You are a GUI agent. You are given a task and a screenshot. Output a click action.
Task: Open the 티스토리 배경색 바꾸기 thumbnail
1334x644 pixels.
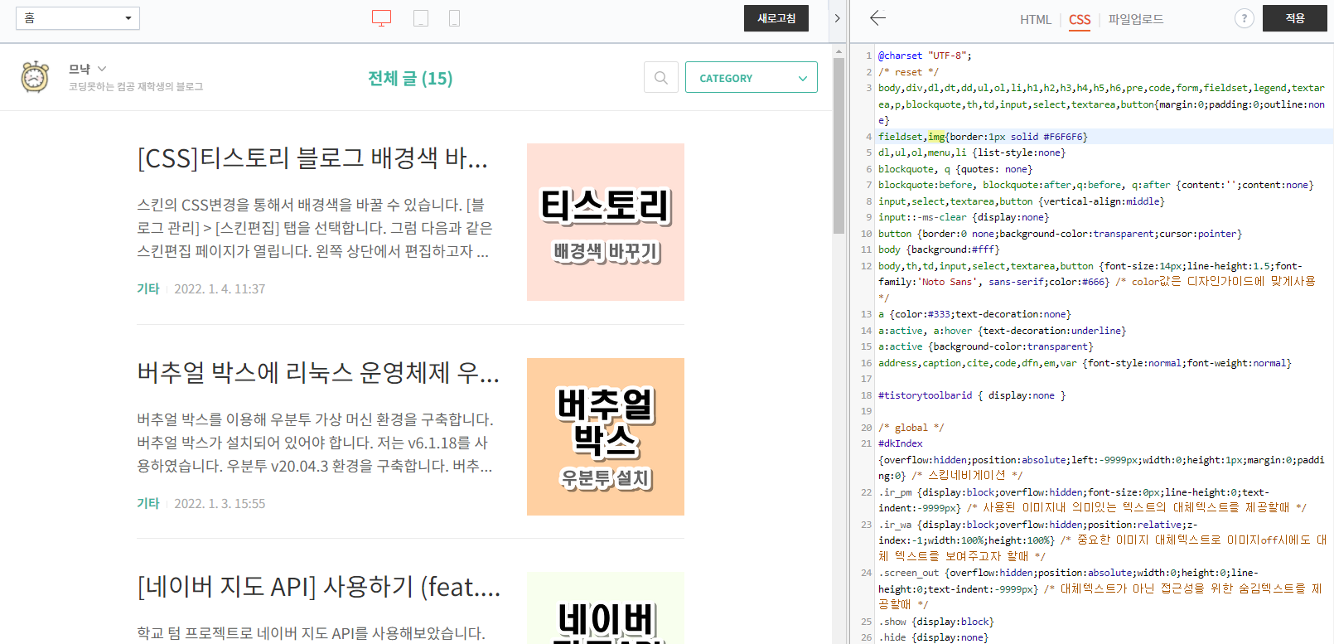click(x=606, y=222)
